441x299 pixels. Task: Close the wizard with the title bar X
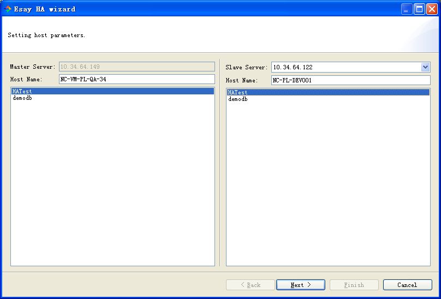click(x=431, y=9)
